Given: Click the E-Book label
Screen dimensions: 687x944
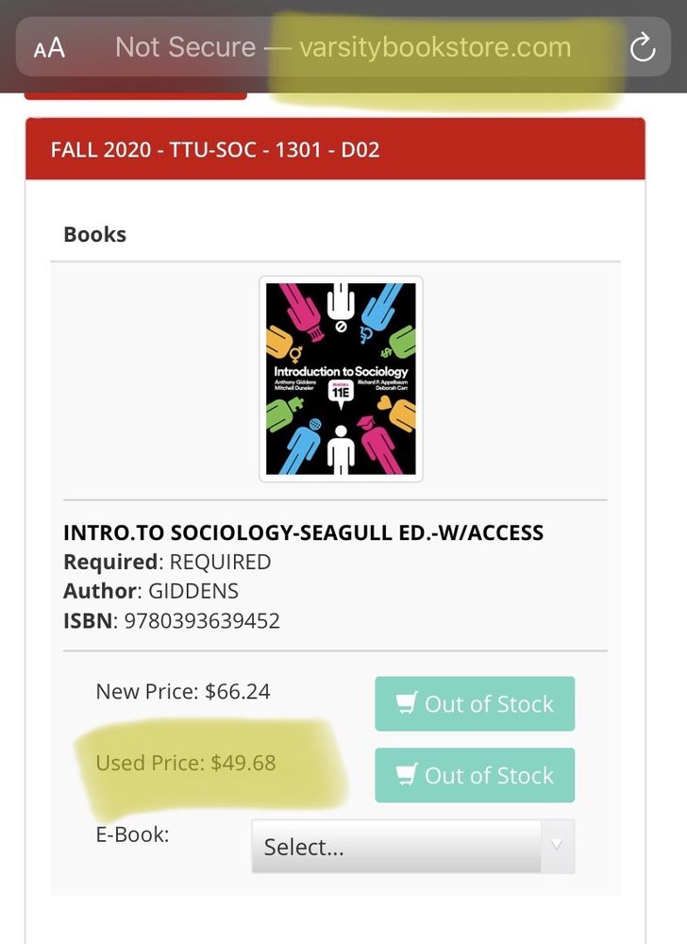Looking at the screenshot, I should click(x=132, y=834).
